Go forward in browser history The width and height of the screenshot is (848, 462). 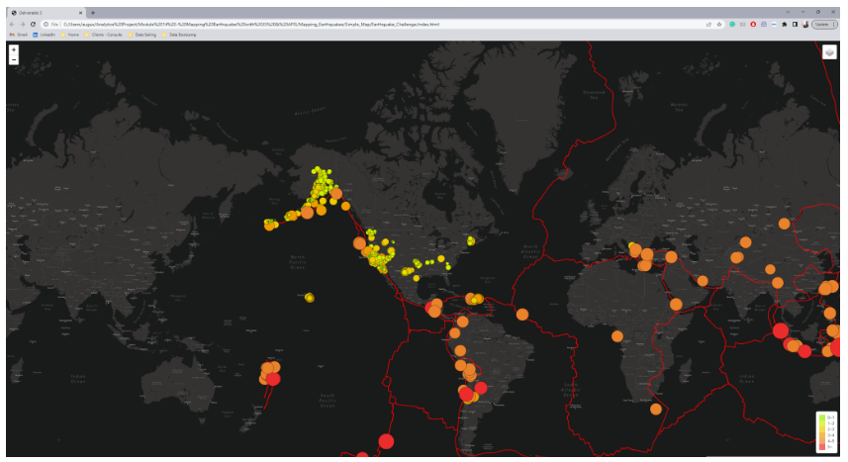click(22, 25)
